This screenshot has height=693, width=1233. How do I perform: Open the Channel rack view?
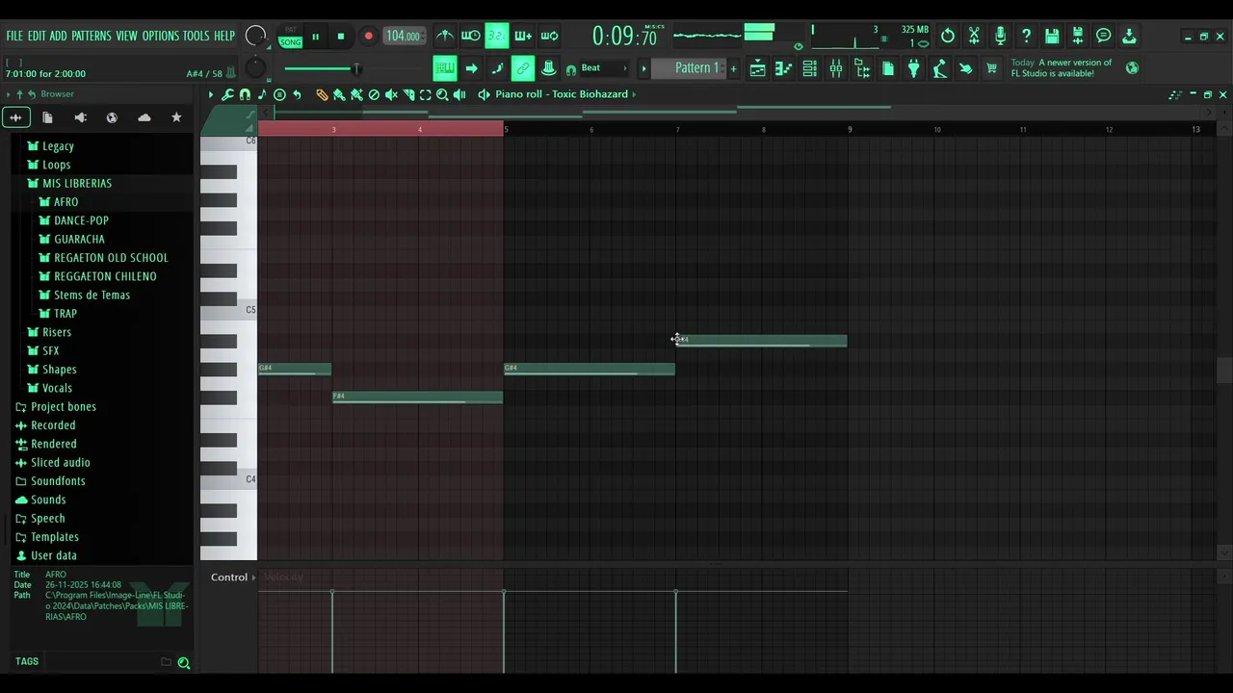click(810, 68)
